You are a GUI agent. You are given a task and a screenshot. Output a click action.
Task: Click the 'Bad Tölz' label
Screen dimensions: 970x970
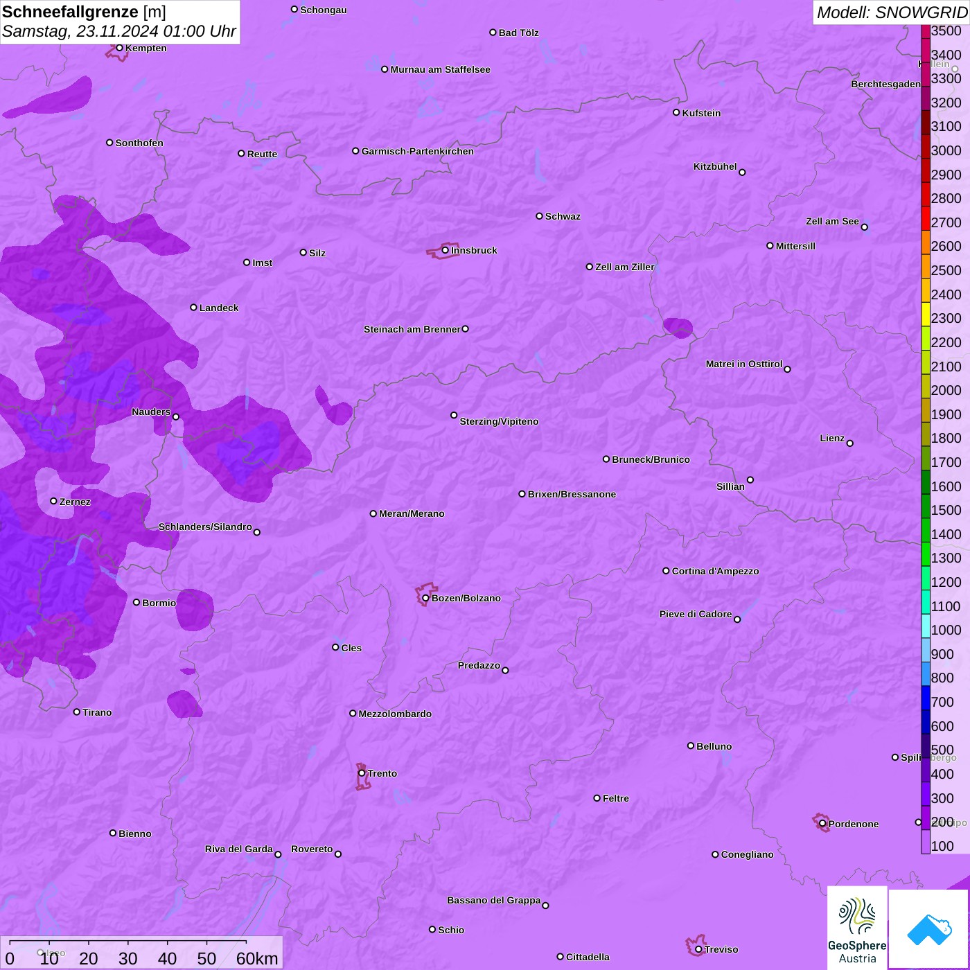tap(518, 33)
